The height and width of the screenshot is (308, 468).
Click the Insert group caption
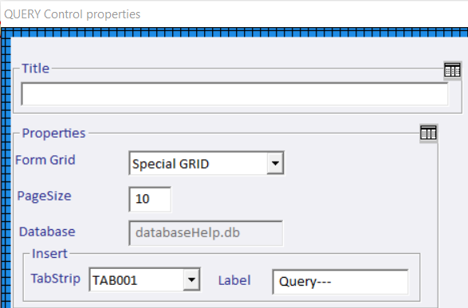(x=49, y=254)
